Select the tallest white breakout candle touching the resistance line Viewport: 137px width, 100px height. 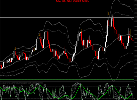pyautogui.click(x=108, y=28)
